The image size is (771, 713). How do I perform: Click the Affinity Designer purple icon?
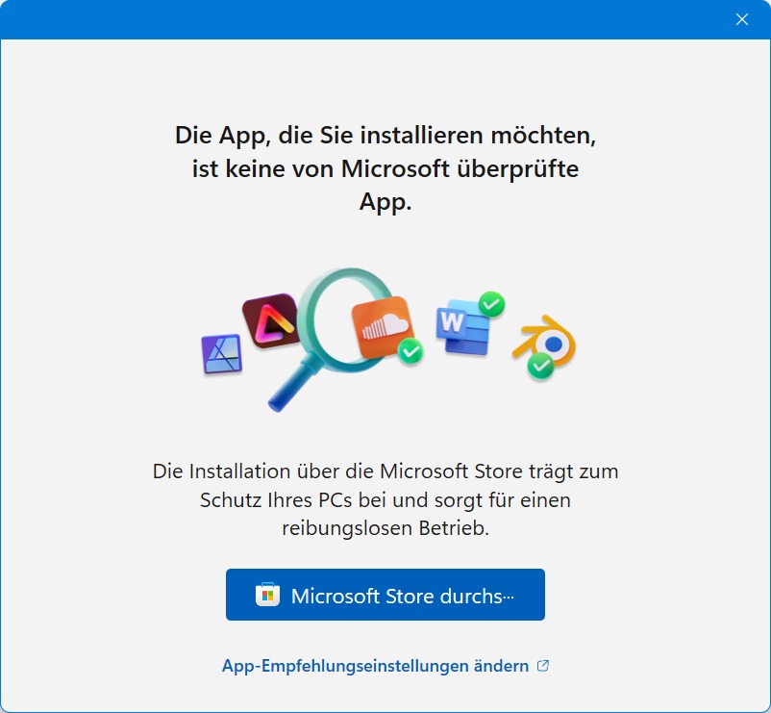(222, 353)
